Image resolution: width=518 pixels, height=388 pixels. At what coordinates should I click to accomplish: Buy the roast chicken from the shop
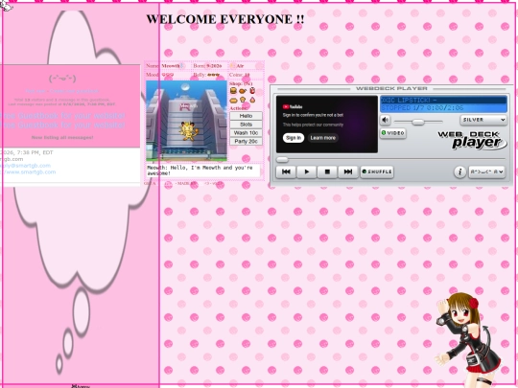point(243,90)
